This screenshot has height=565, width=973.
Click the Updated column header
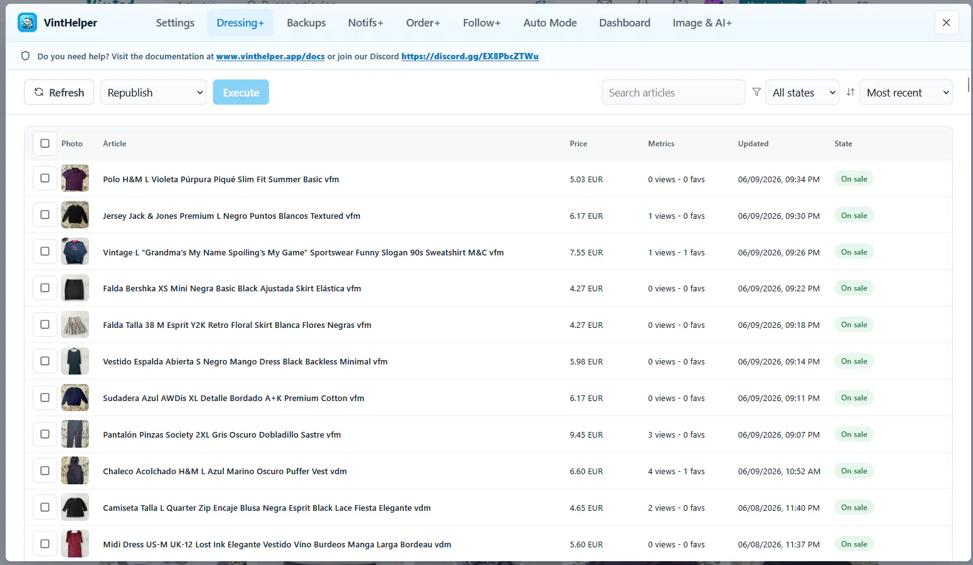[x=753, y=144]
